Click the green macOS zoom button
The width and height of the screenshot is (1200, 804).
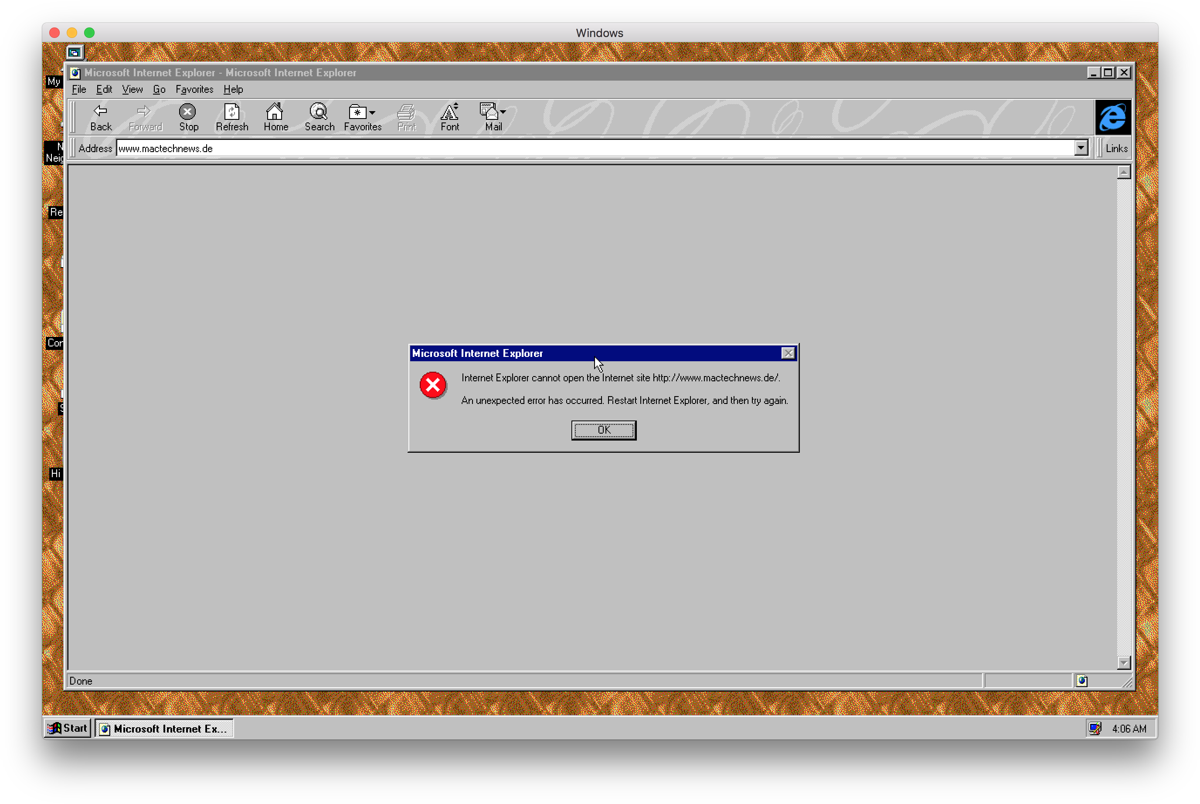pos(89,33)
